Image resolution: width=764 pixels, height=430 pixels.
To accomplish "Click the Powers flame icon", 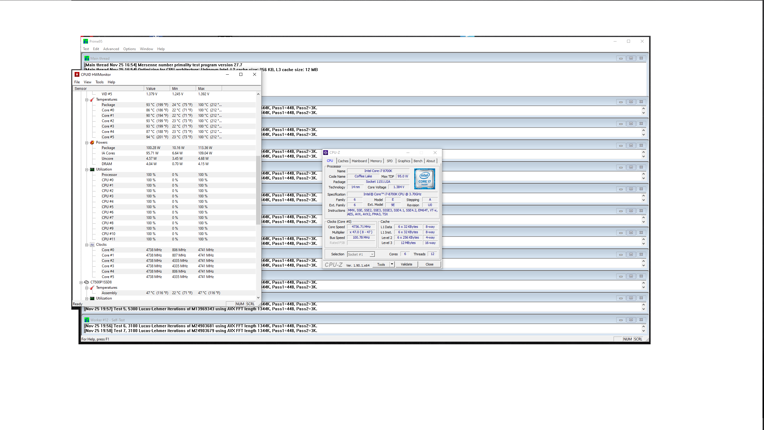I will 92,142.
